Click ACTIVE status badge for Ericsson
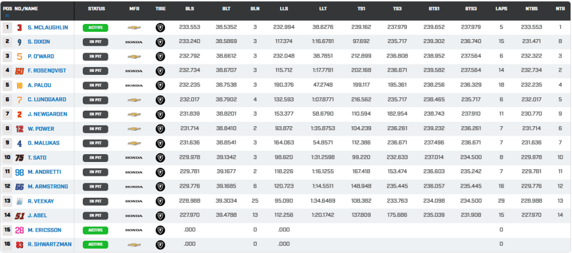 [95, 230]
